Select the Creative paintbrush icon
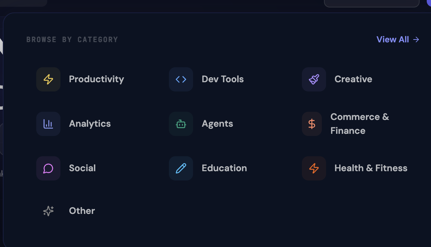 pyautogui.click(x=314, y=79)
